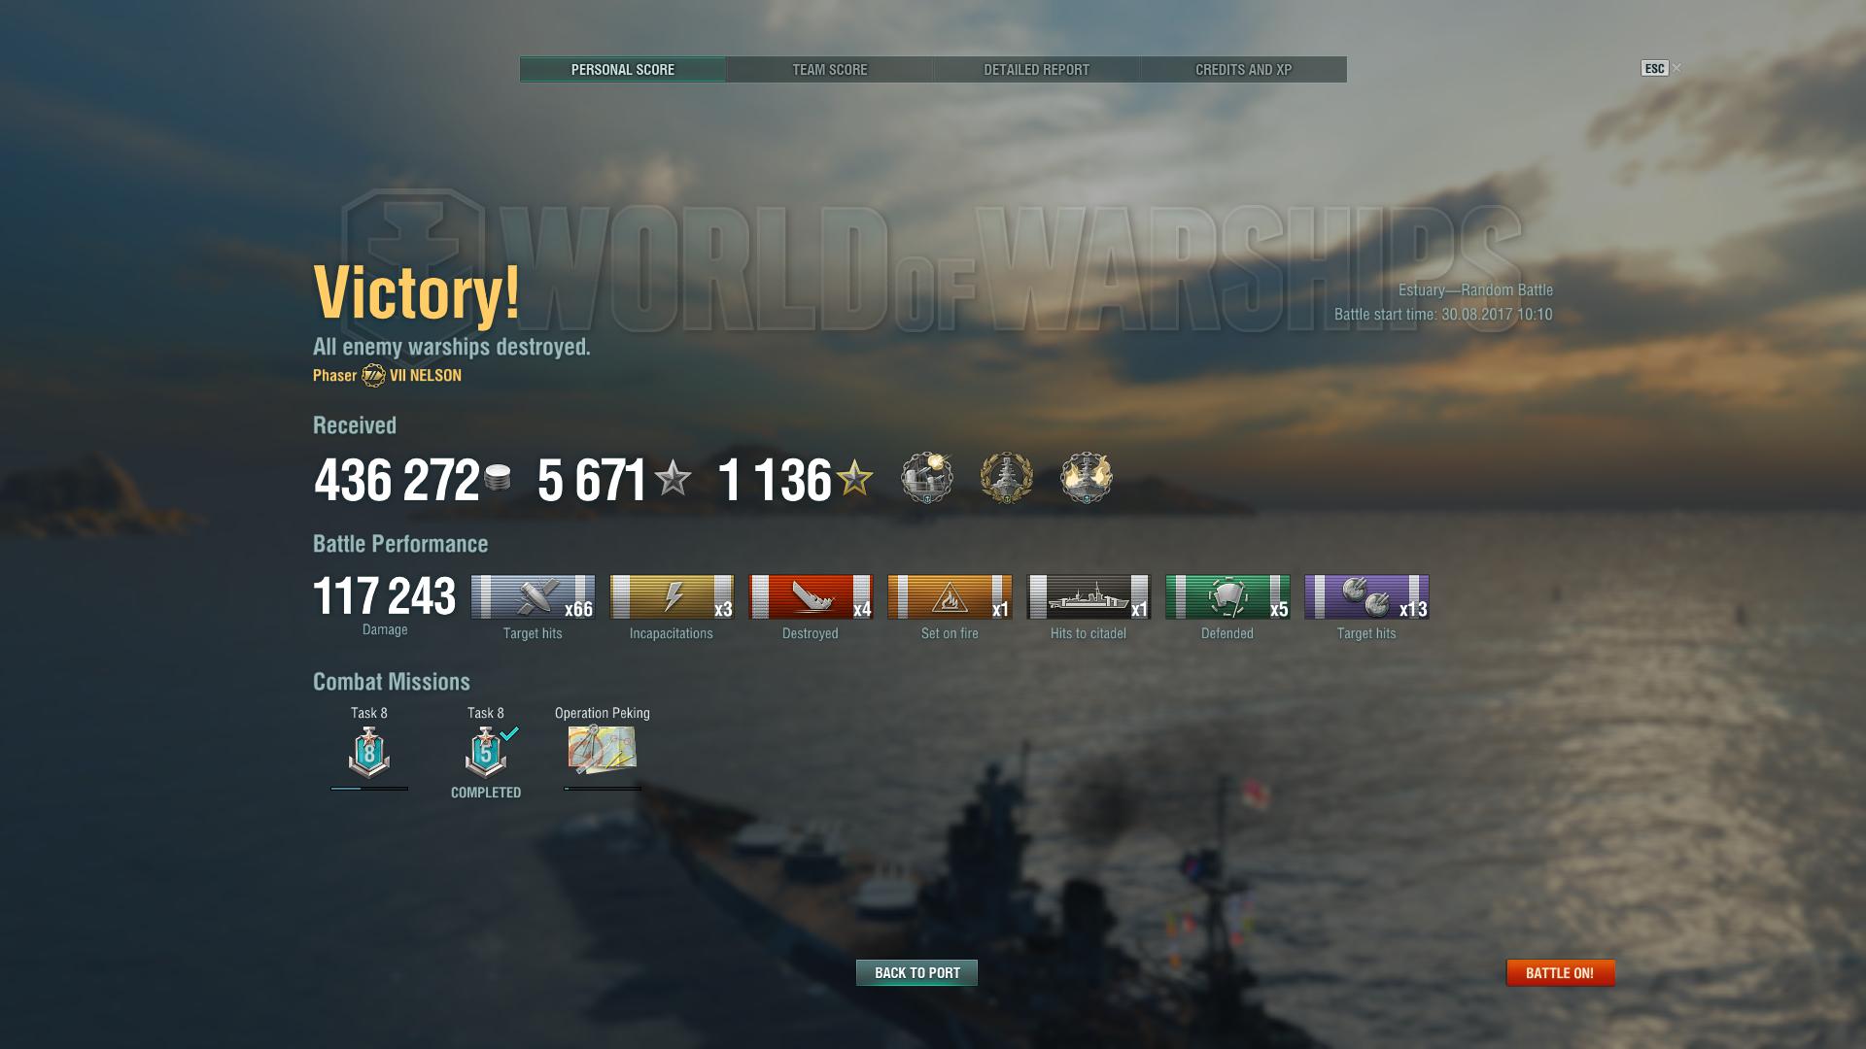Open the completed Task 8 badge numbered 5
The width and height of the screenshot is (1866, 1049).
pyautogui.click(x=486, y=752)
